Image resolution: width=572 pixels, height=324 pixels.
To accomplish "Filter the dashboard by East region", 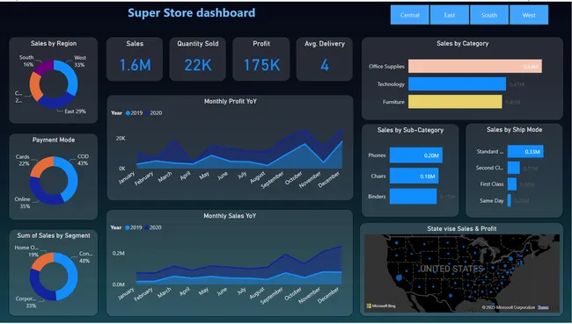I will coord(450,15).
